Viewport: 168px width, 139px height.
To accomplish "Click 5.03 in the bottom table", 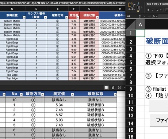I will (x=59, y=120).
